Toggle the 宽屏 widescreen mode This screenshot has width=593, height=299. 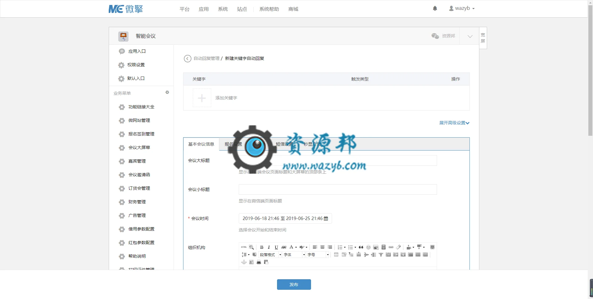(x=483, y=38)
